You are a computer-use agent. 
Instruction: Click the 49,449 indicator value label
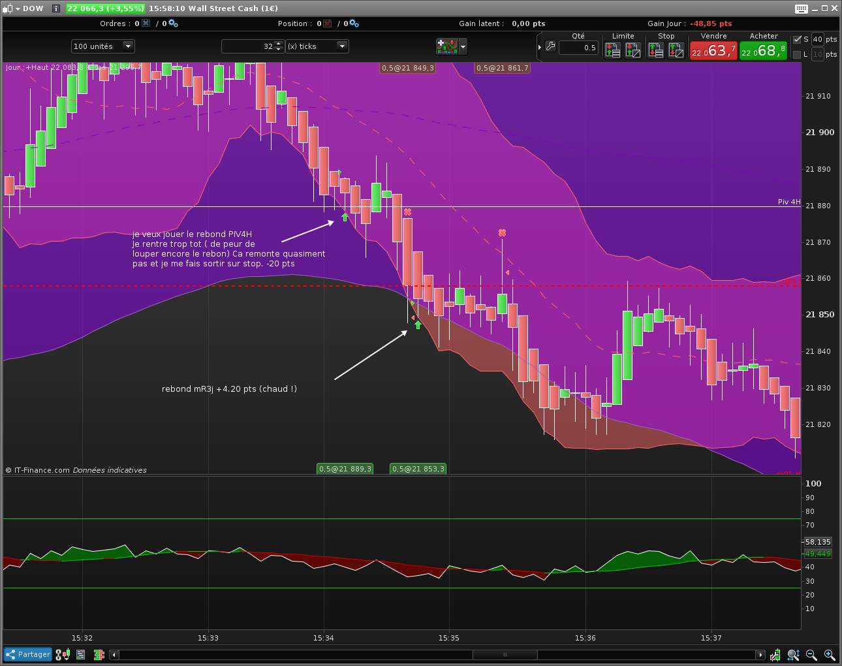pos(818,554)
